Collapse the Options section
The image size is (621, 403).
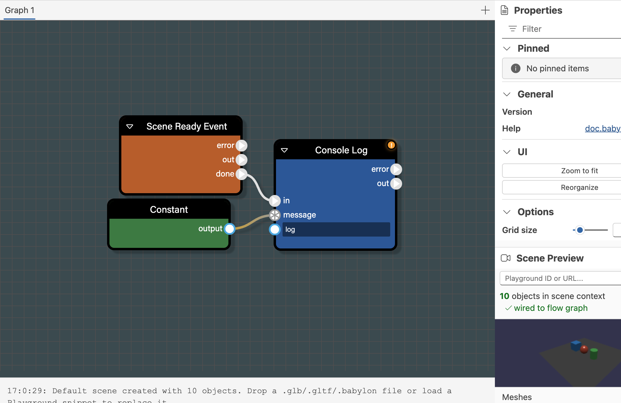[507, 212]
